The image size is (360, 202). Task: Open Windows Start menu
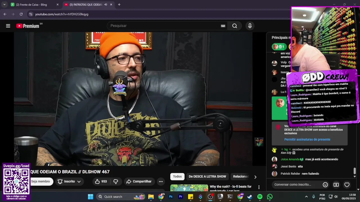point(91,197)
